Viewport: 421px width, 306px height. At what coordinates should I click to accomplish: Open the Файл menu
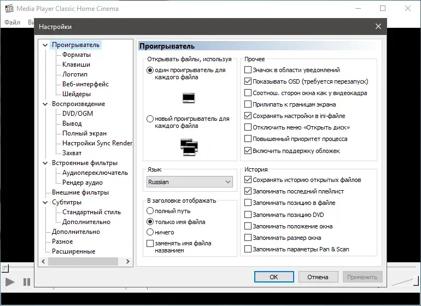12,22
